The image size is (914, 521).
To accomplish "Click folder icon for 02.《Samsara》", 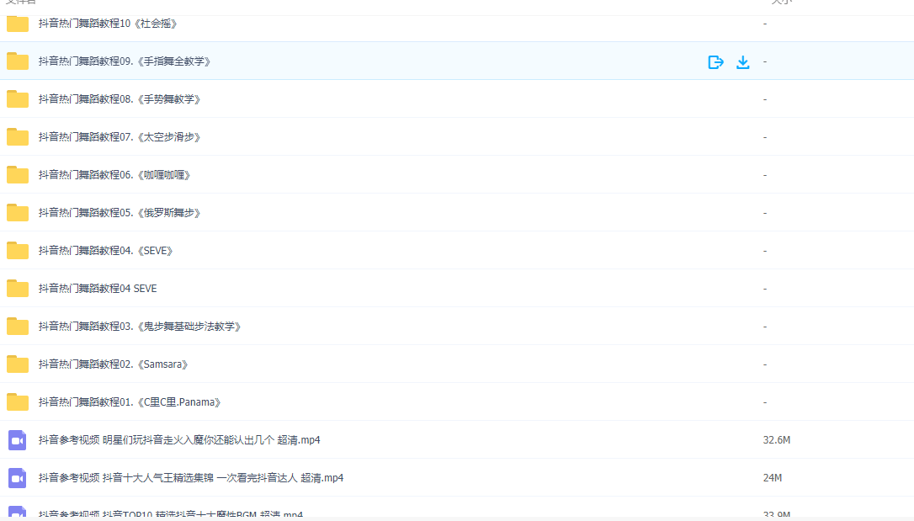I will [x=18, y=364].
